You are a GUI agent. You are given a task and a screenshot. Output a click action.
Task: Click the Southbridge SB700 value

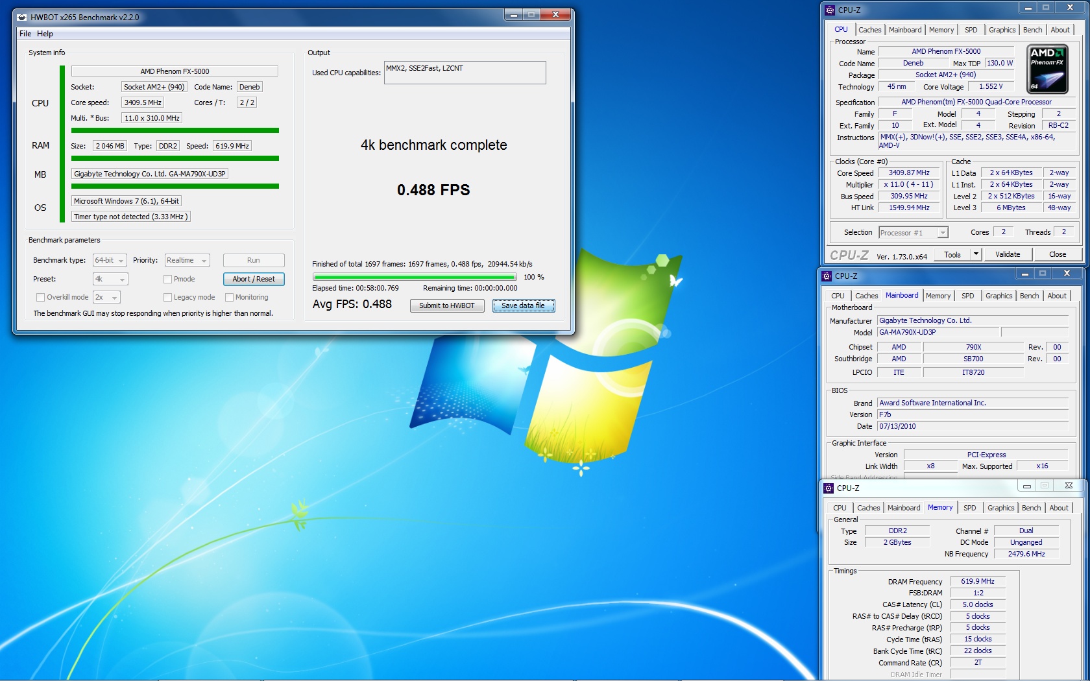[973, 359]
